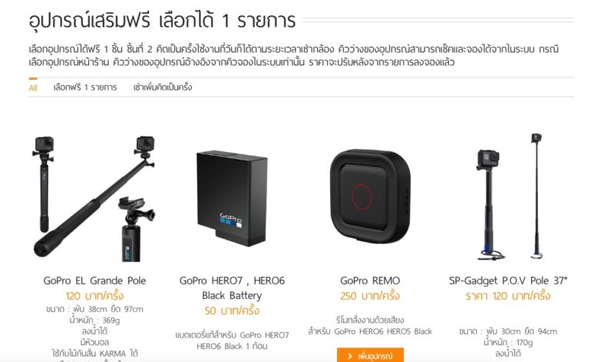Click the GoPro REMO product title
This screenshot has height=362, width=614.
370,281
